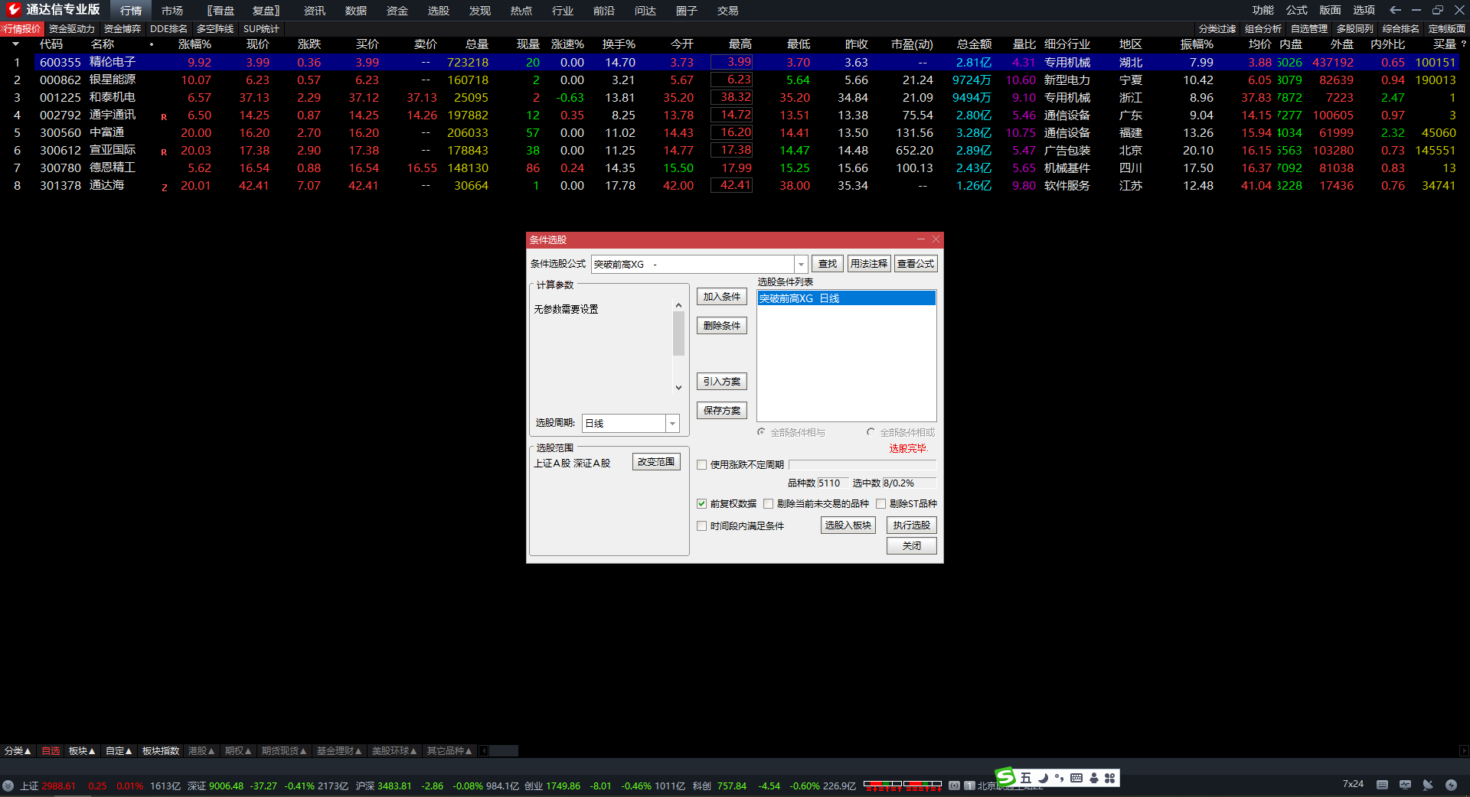Viewport: 1470px width, 797px height.
Task: Click the bottom tab horizontal scrollbar
Action: tap(503, 751)
